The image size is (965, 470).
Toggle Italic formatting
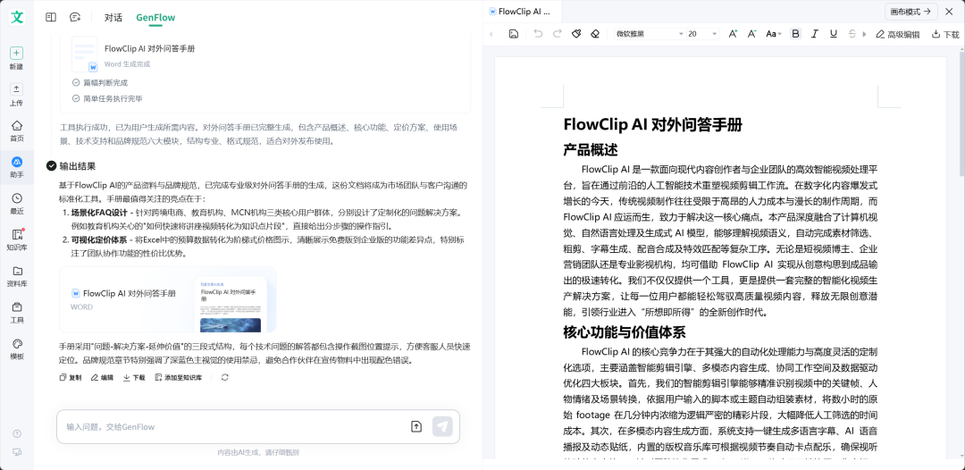click(815, 34)
